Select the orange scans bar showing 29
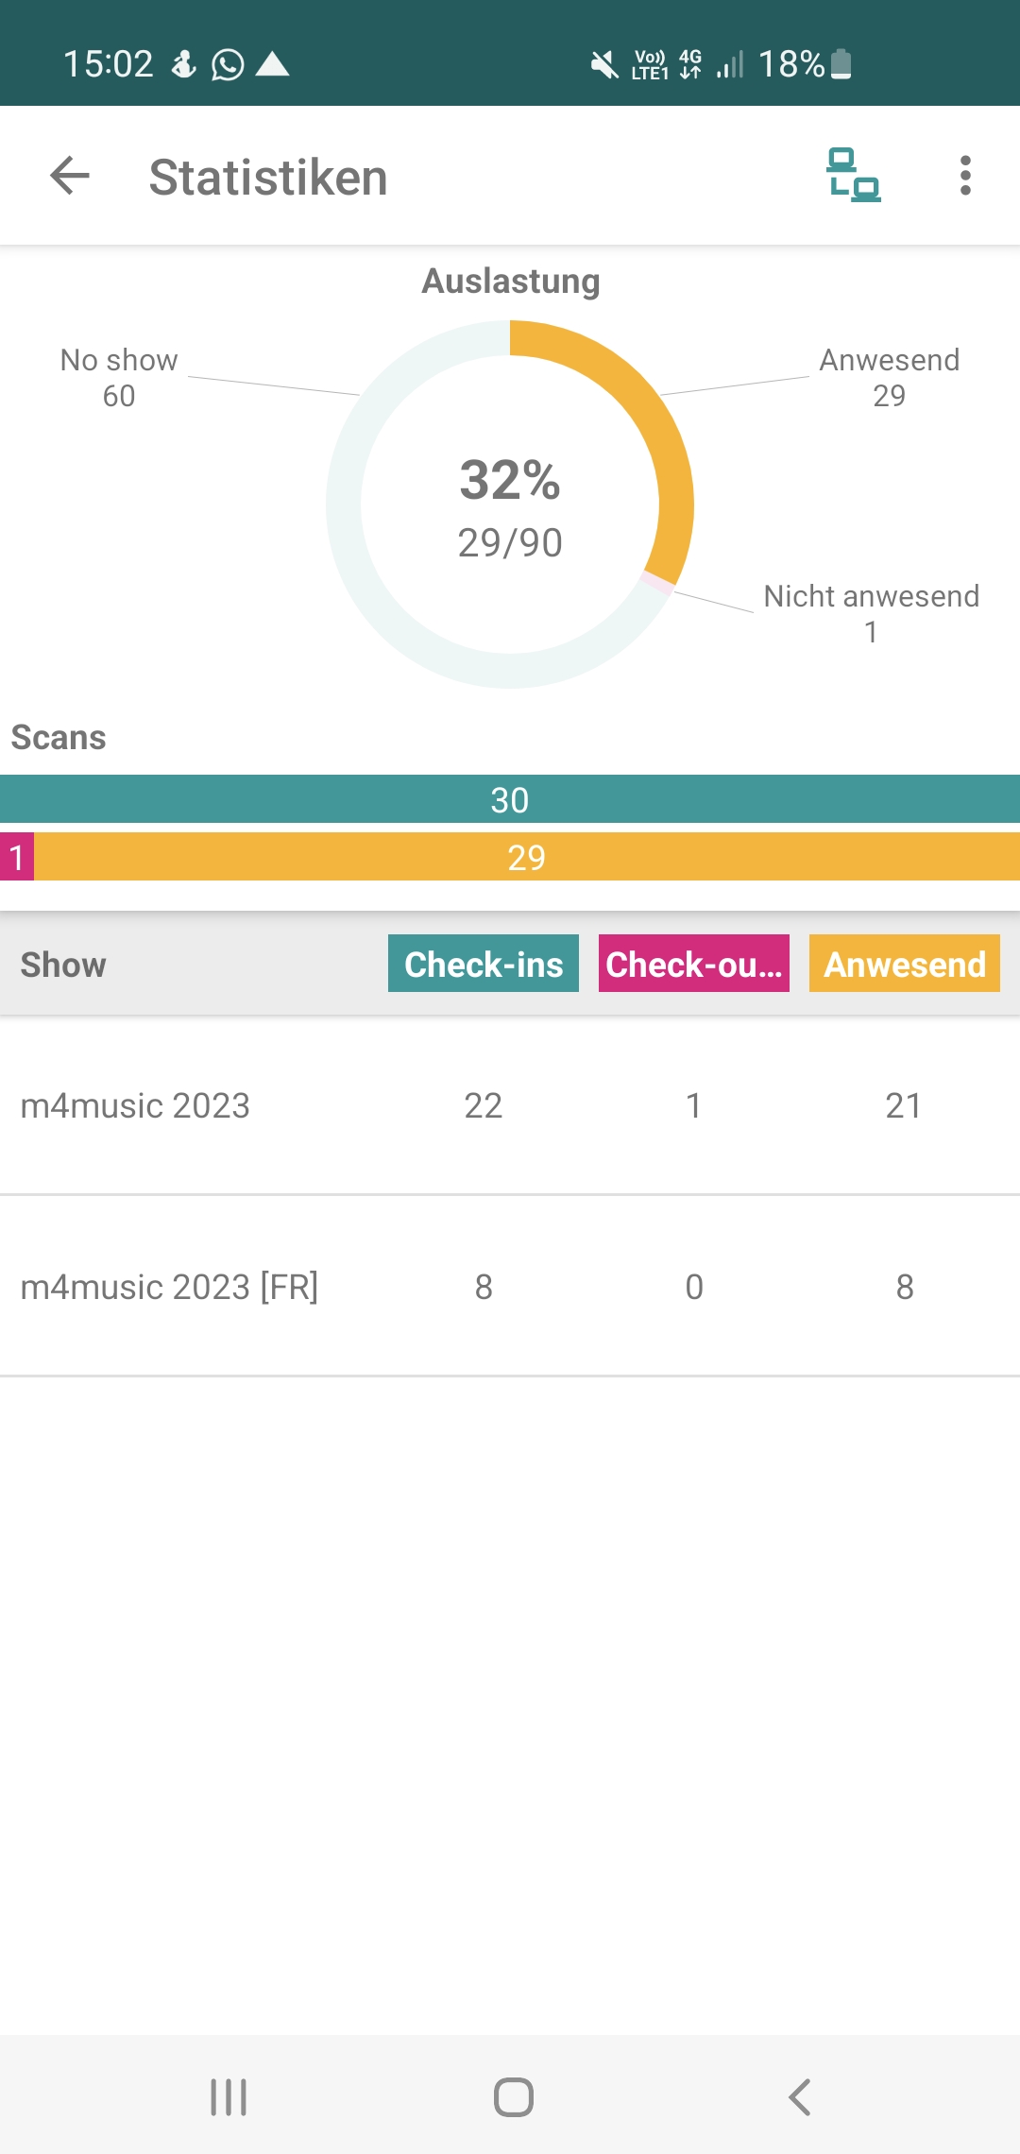1020x2154 pixels. pyautogui.click(x=527, y=857)
